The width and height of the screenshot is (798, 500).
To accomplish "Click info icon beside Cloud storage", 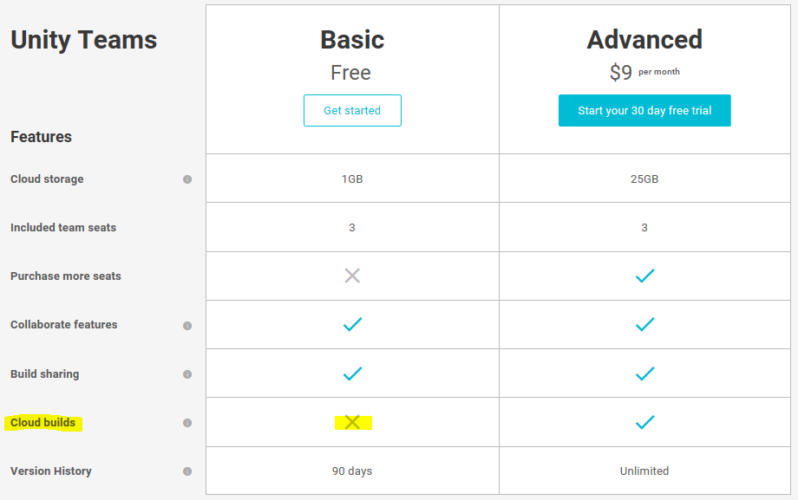I will coord(187,179).
